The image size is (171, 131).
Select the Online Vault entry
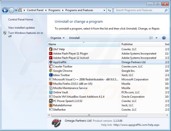60,92
